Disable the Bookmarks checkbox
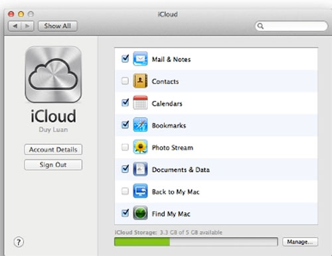 pos(125,125)
